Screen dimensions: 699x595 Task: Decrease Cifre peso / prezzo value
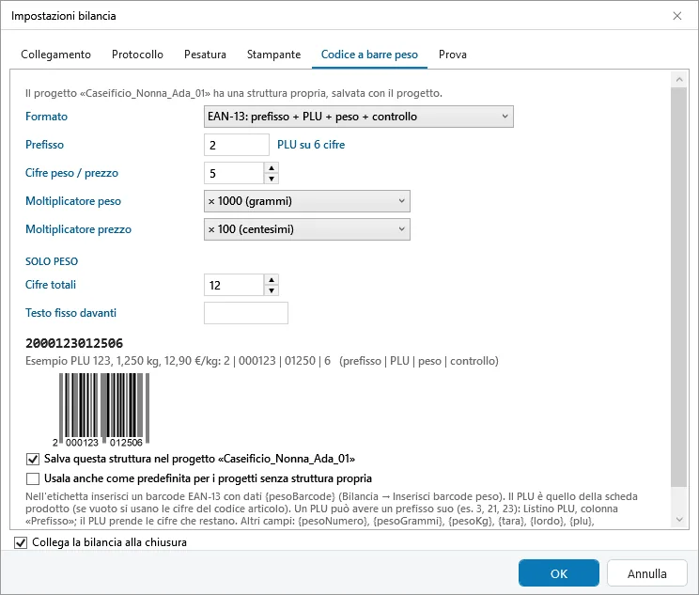click(x=272, y=179)
